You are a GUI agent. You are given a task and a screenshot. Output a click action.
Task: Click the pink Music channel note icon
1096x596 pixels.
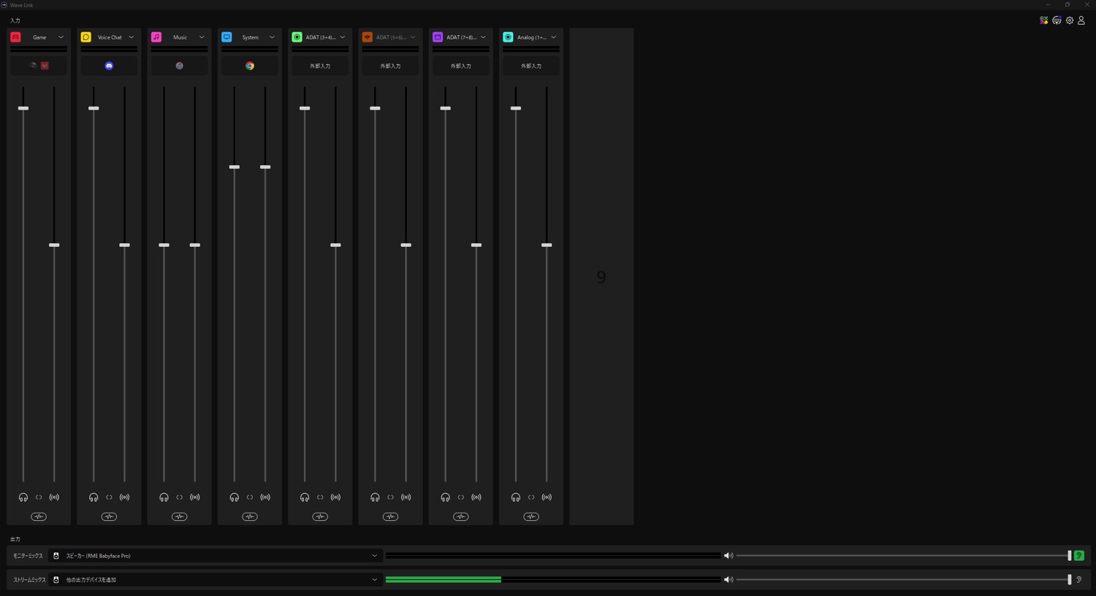(156, 37)
